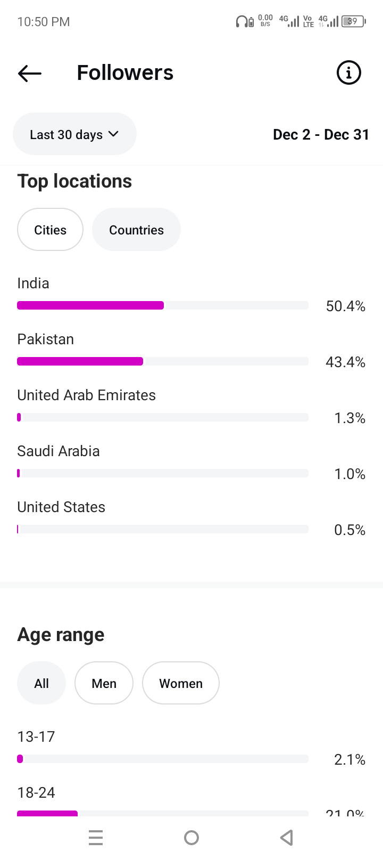Switch top locations to Cities
The image size is (383, 859).
pos(50,230)
